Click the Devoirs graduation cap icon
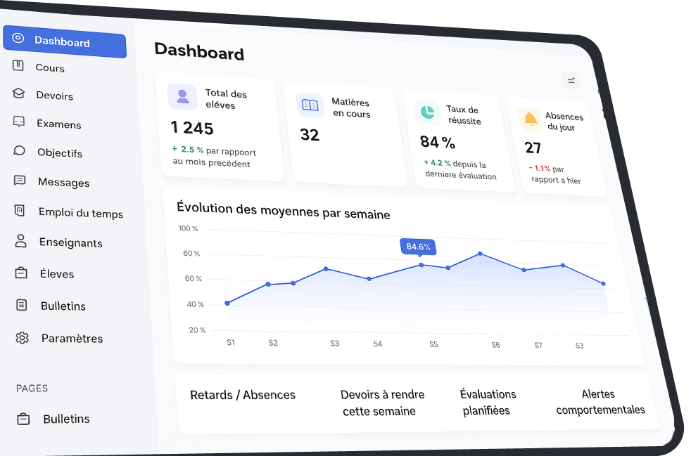 click(x=19, y=93)
